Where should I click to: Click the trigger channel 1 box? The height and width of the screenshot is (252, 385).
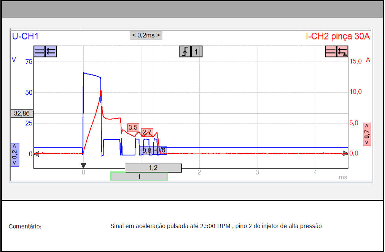(196, 51)
